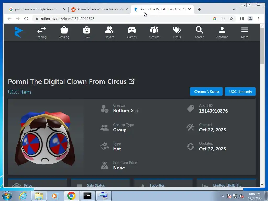Close the Google Search tab
The height and width of the screenshot is (201, 268).
[64, 9]
